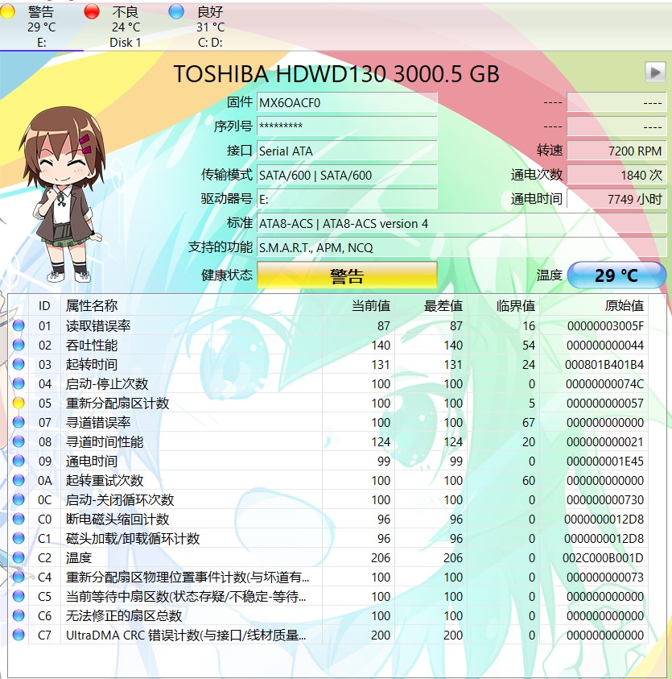672x679 pixels.
Task: Select the 启动-关闭循环次数 attribute name
Action: pos(120,499)
